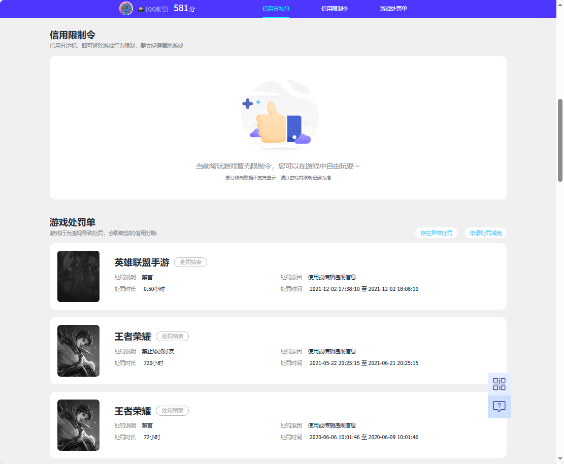Click 处罚结束 badge on 720小时 王者荣耀 card
This screenshot has height=464, width=564.
pos(172,336)
